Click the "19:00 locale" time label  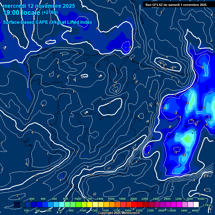click(x=21, y=13)
